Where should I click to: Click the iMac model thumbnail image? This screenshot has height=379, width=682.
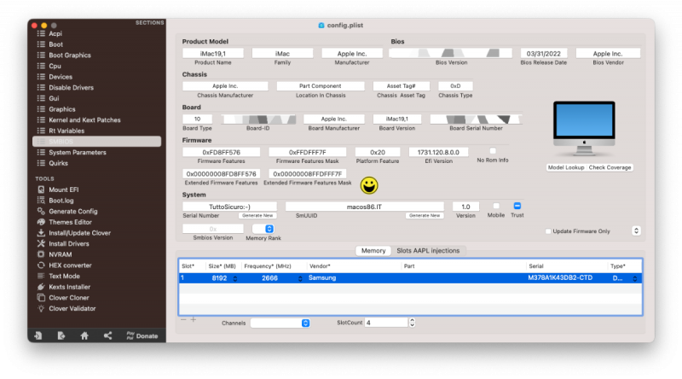584,129
